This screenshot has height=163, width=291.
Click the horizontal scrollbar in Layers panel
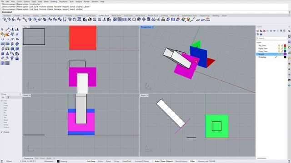262,158
